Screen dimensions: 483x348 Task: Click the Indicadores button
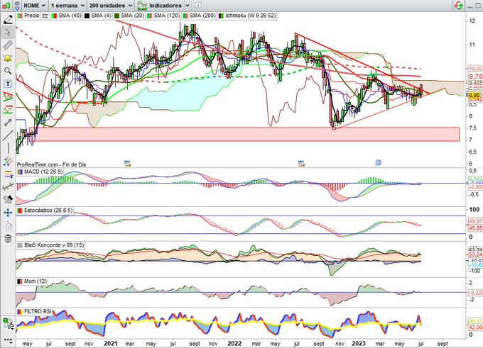pyautogui.click(x=159, y=6)
